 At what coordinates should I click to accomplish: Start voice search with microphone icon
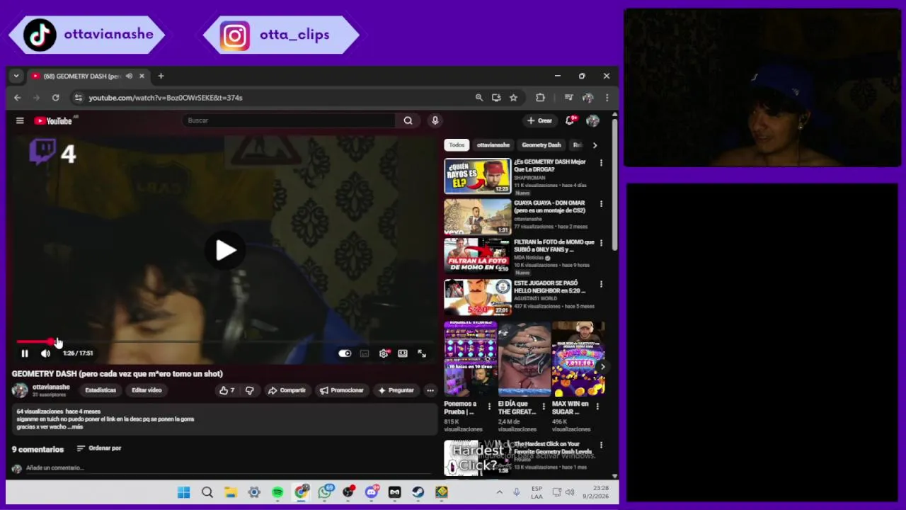pyautogui.click(x=435, y=120)
